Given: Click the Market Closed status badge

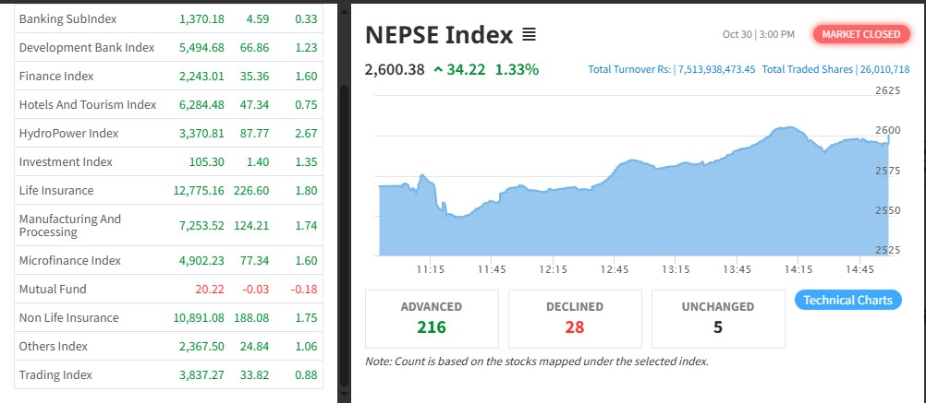Looking at the screenshot, I should 859,34.
